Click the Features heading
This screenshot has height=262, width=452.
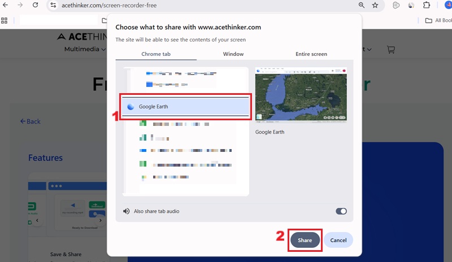pyautogui.click(x=45, y=158)
